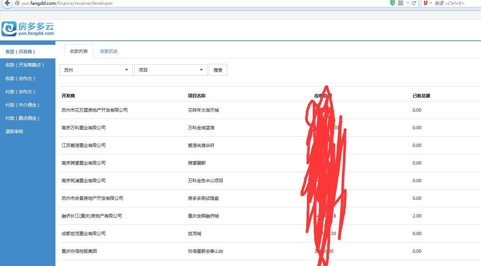This screenshot has width=481, height=266.
Task: Click the 房多多云 logo
Action: point(28,29)
